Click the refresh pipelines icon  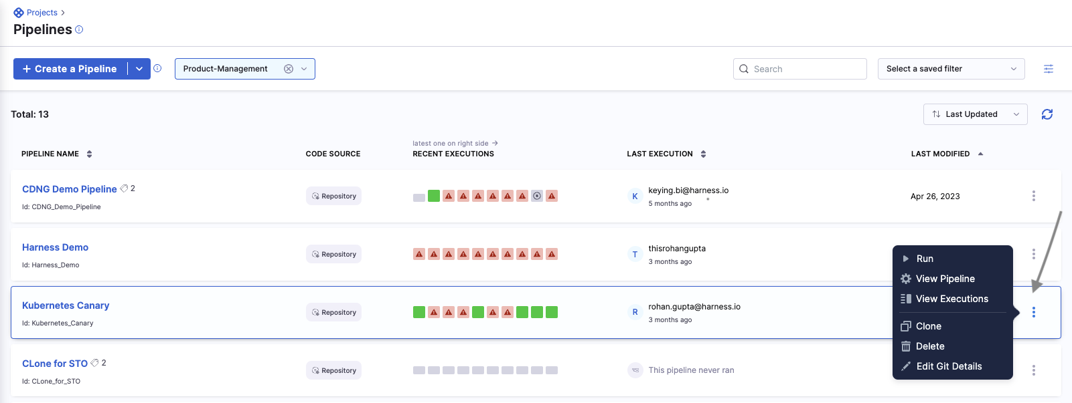(x=1047, y=114)
